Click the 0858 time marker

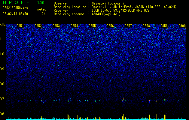coord(146,26)
